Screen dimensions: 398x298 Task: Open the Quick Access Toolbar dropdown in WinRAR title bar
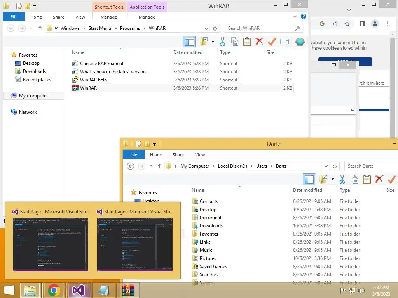35,6
